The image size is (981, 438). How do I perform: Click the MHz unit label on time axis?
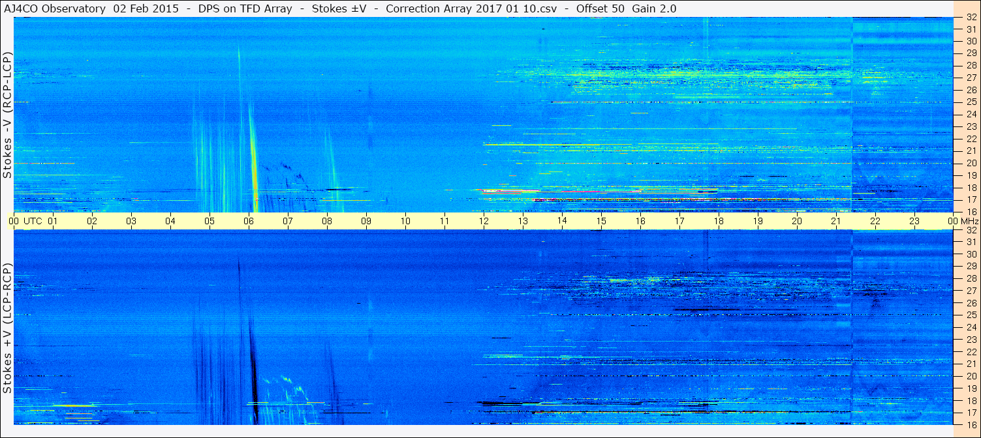970,221
